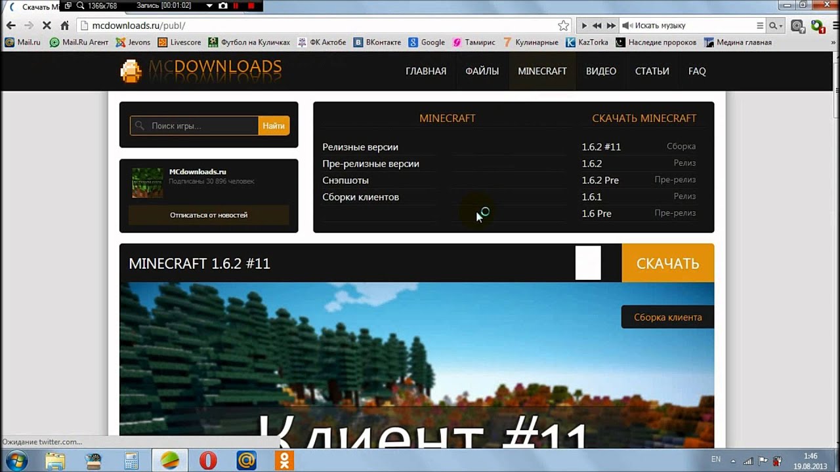Open the music toolbar search dropdown
840x472 pixels.
(x=776, y=26)
